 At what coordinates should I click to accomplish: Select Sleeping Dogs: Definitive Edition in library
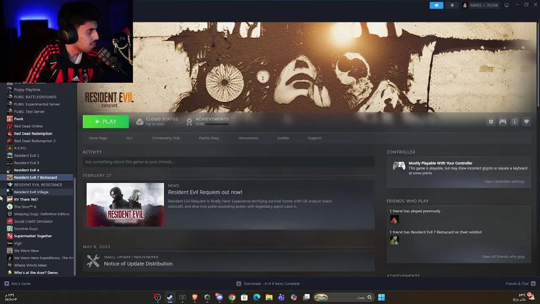tap(41, 214)
